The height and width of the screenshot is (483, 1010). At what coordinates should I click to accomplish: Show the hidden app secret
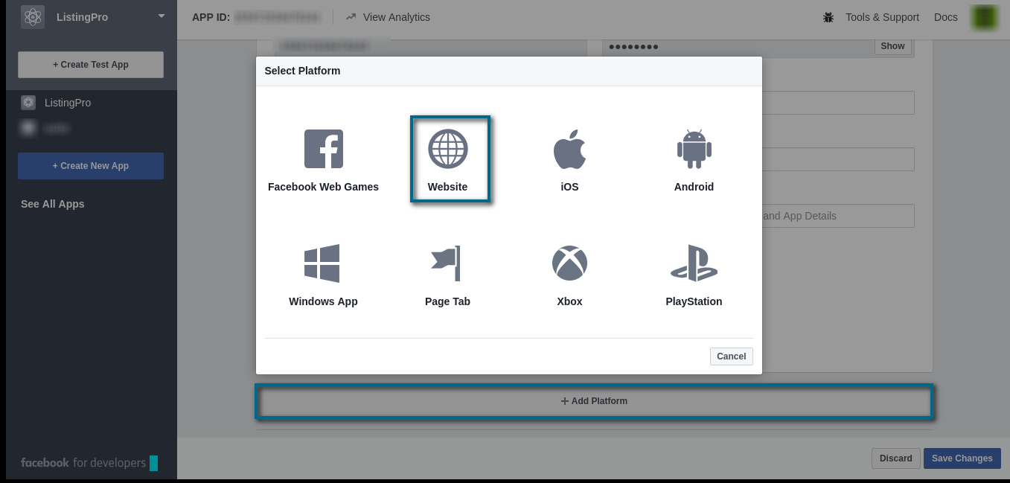893,47
